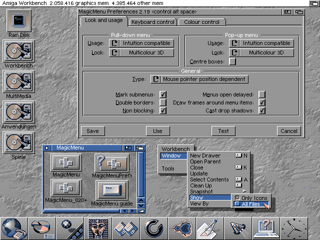The image size is (320, 240).
Task: Click the Use button
Action: (x=158, y=131)
